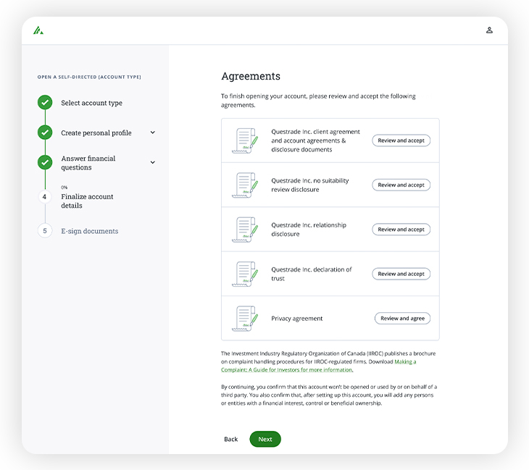Review and accept the relationship disclosure
This screenshot has width=529, height=470.
(x=401, y=230)
